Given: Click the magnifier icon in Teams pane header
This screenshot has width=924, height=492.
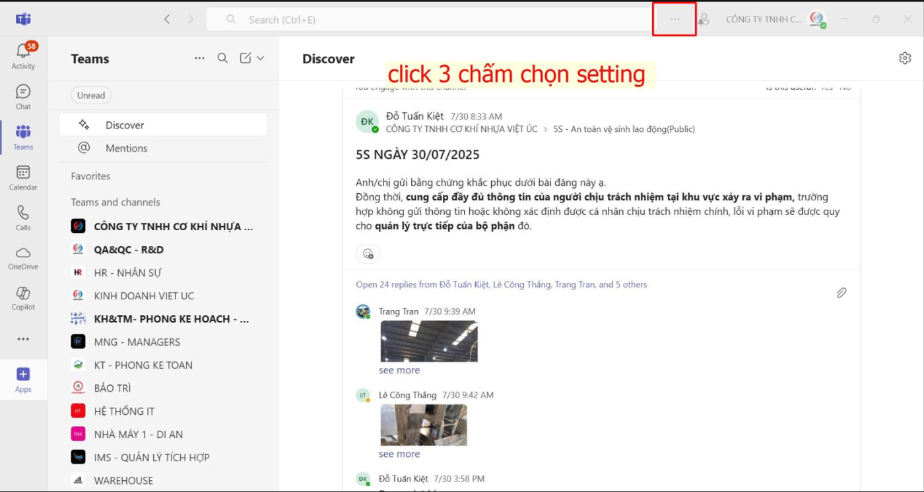Looking at the screenshot, I should (222, 58).
